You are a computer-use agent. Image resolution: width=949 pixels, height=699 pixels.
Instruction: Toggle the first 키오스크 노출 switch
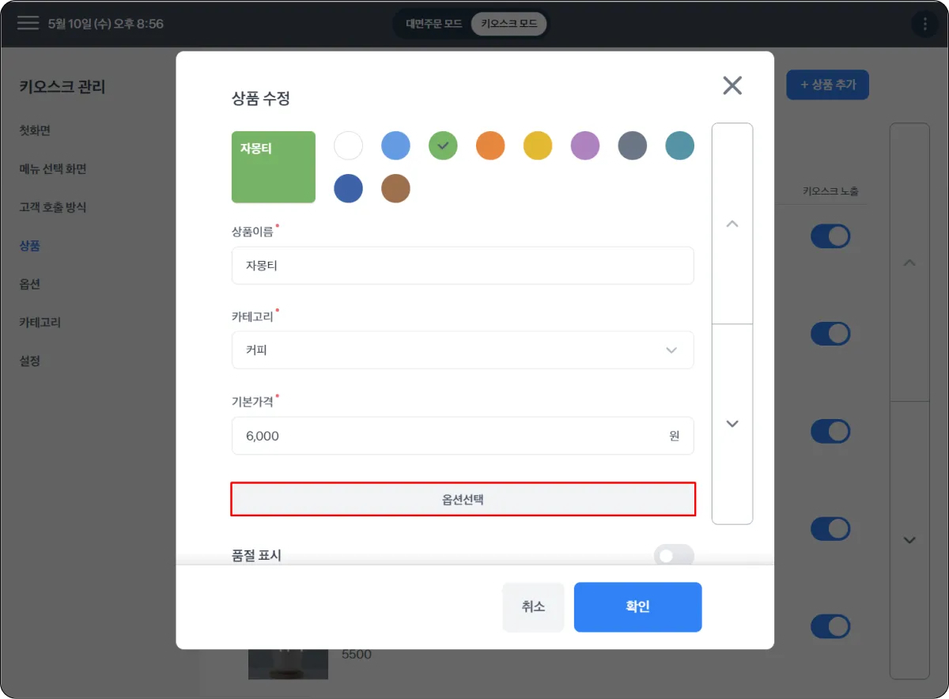(x=830, y=236)
